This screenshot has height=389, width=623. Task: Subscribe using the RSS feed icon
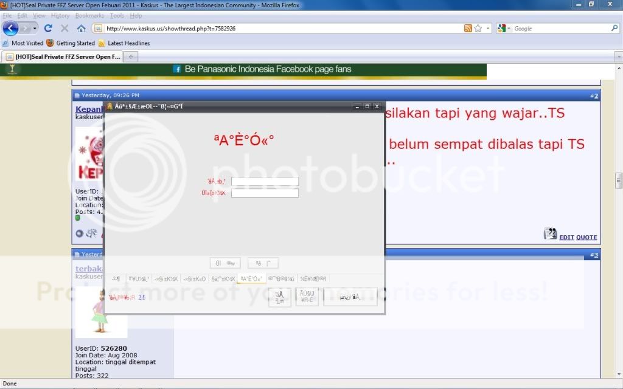tap(468, 29)
